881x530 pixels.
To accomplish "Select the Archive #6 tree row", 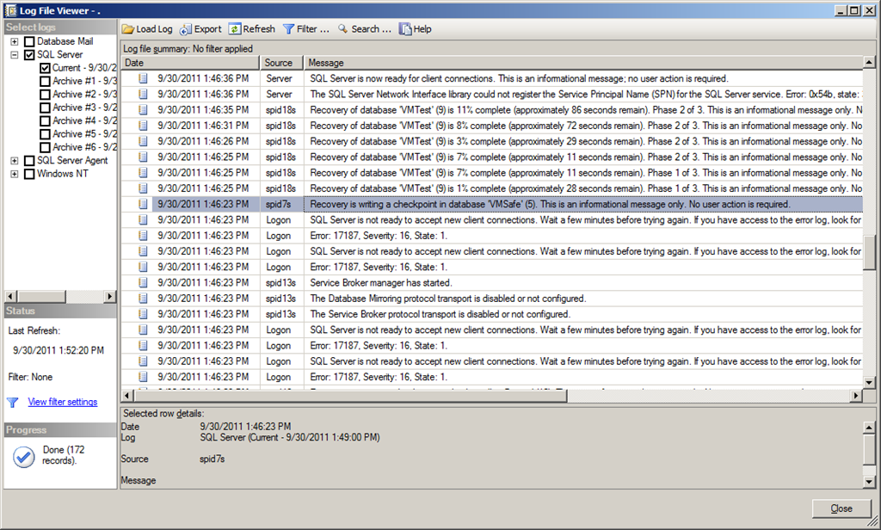I will pyautogui.click(x=84, y=147).
